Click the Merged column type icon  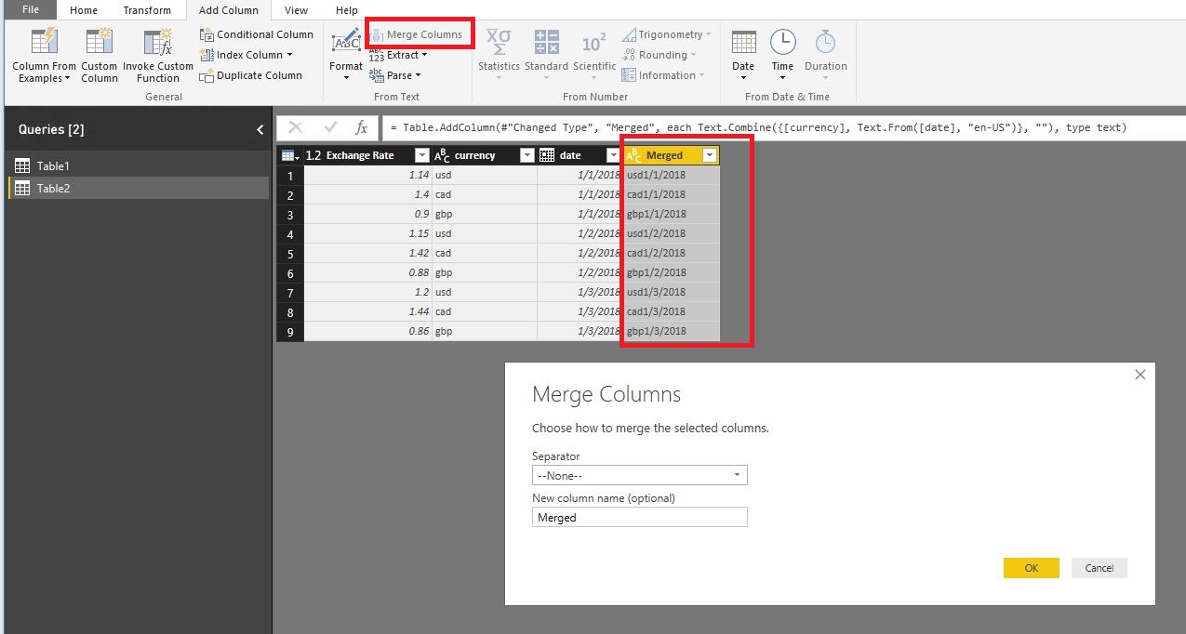[x=633, y=155]
